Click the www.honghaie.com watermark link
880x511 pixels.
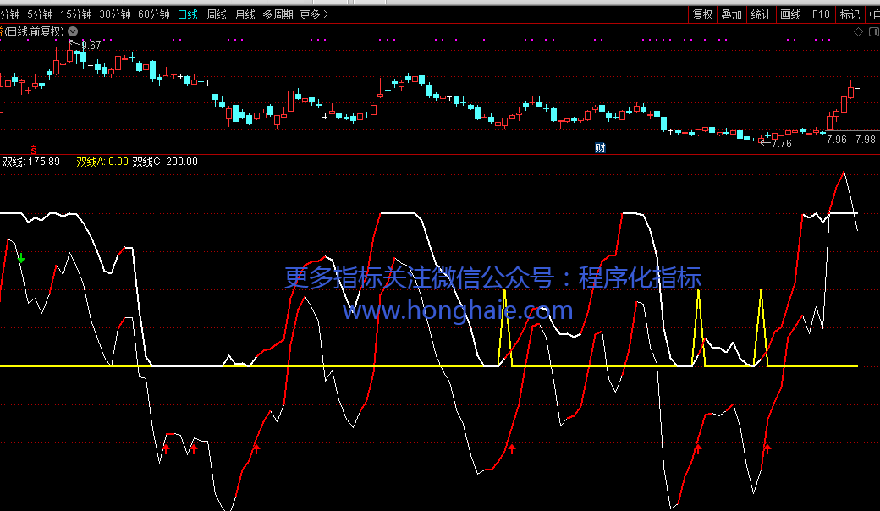click(x=457, y=310)
